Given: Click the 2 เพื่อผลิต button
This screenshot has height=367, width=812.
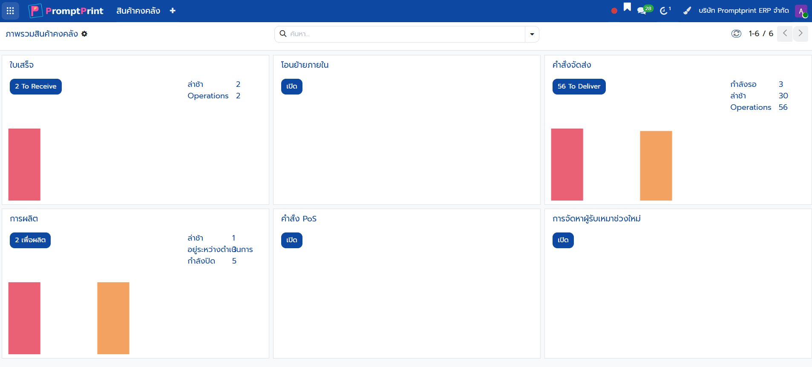Looking at the screenshot, I should point(30,240).
